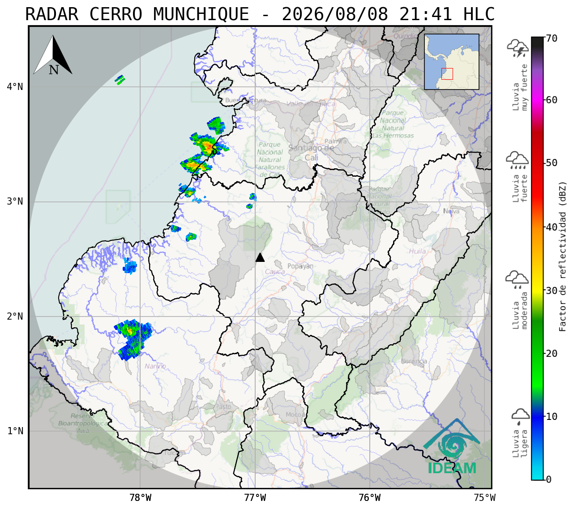
Task: Click the orange storm cell near Buenaventura coast
Action: click(207, 145)
